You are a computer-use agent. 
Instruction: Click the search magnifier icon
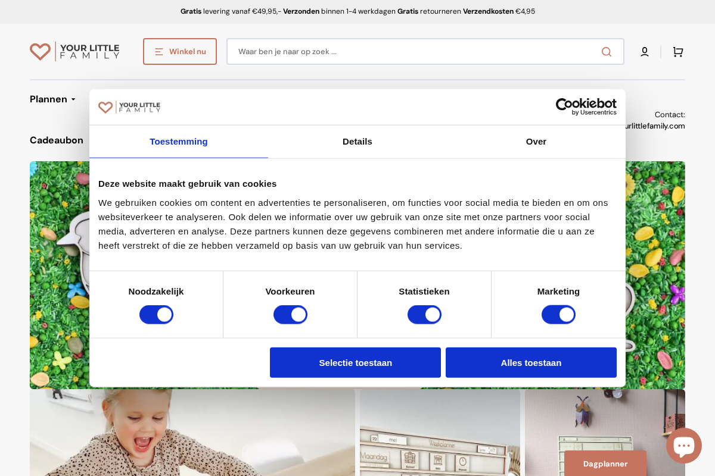[x=606, y=52]
